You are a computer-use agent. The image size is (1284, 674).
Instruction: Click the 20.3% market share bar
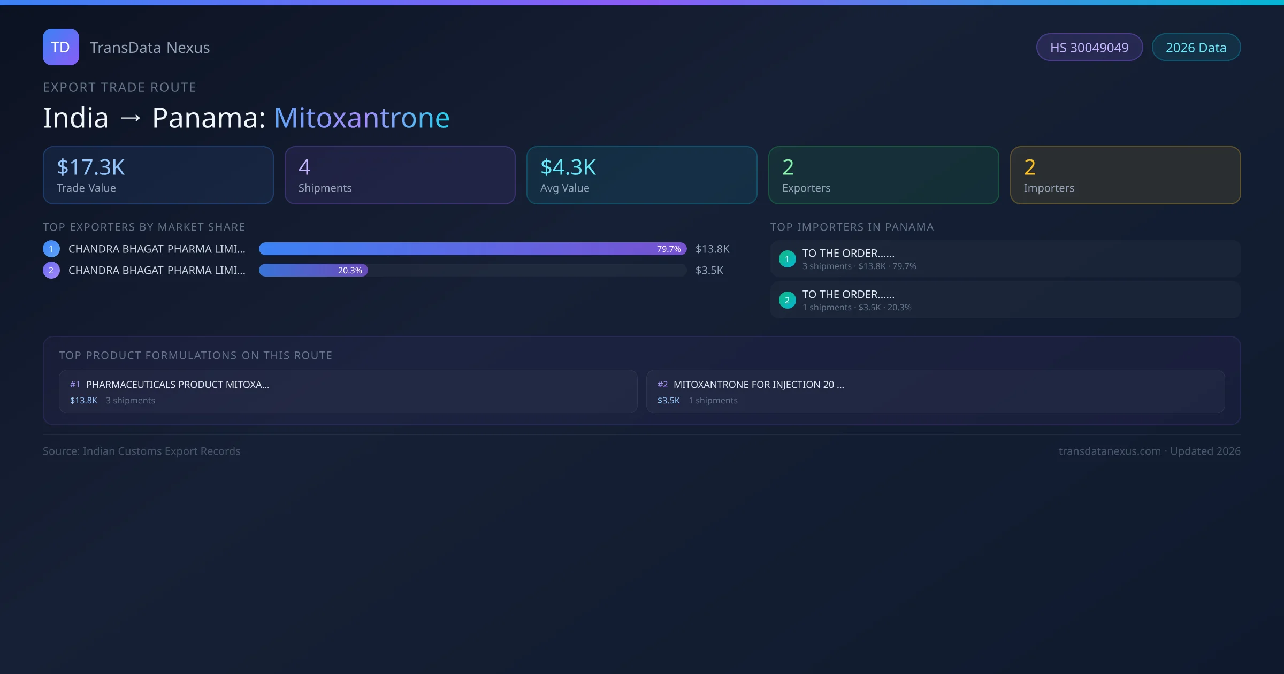314,270
